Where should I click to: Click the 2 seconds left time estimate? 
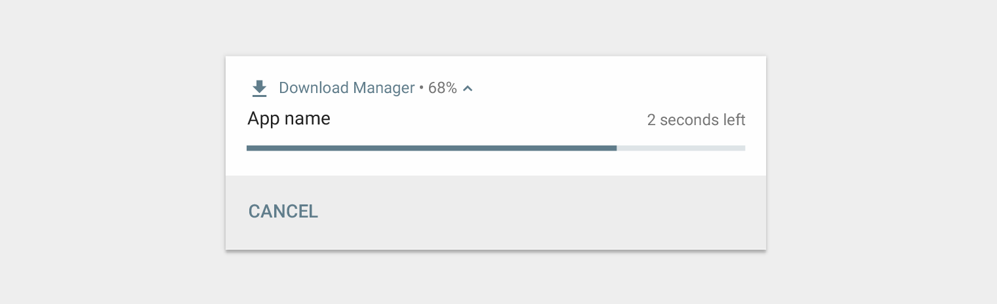point(696,120)
